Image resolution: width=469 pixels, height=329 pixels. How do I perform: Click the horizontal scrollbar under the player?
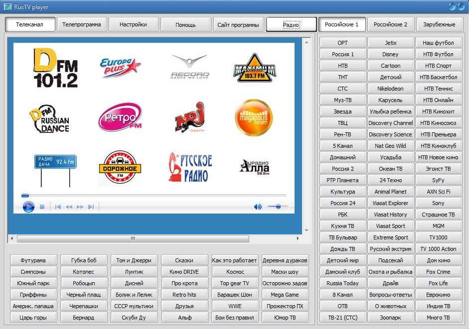tap(133, 239)
